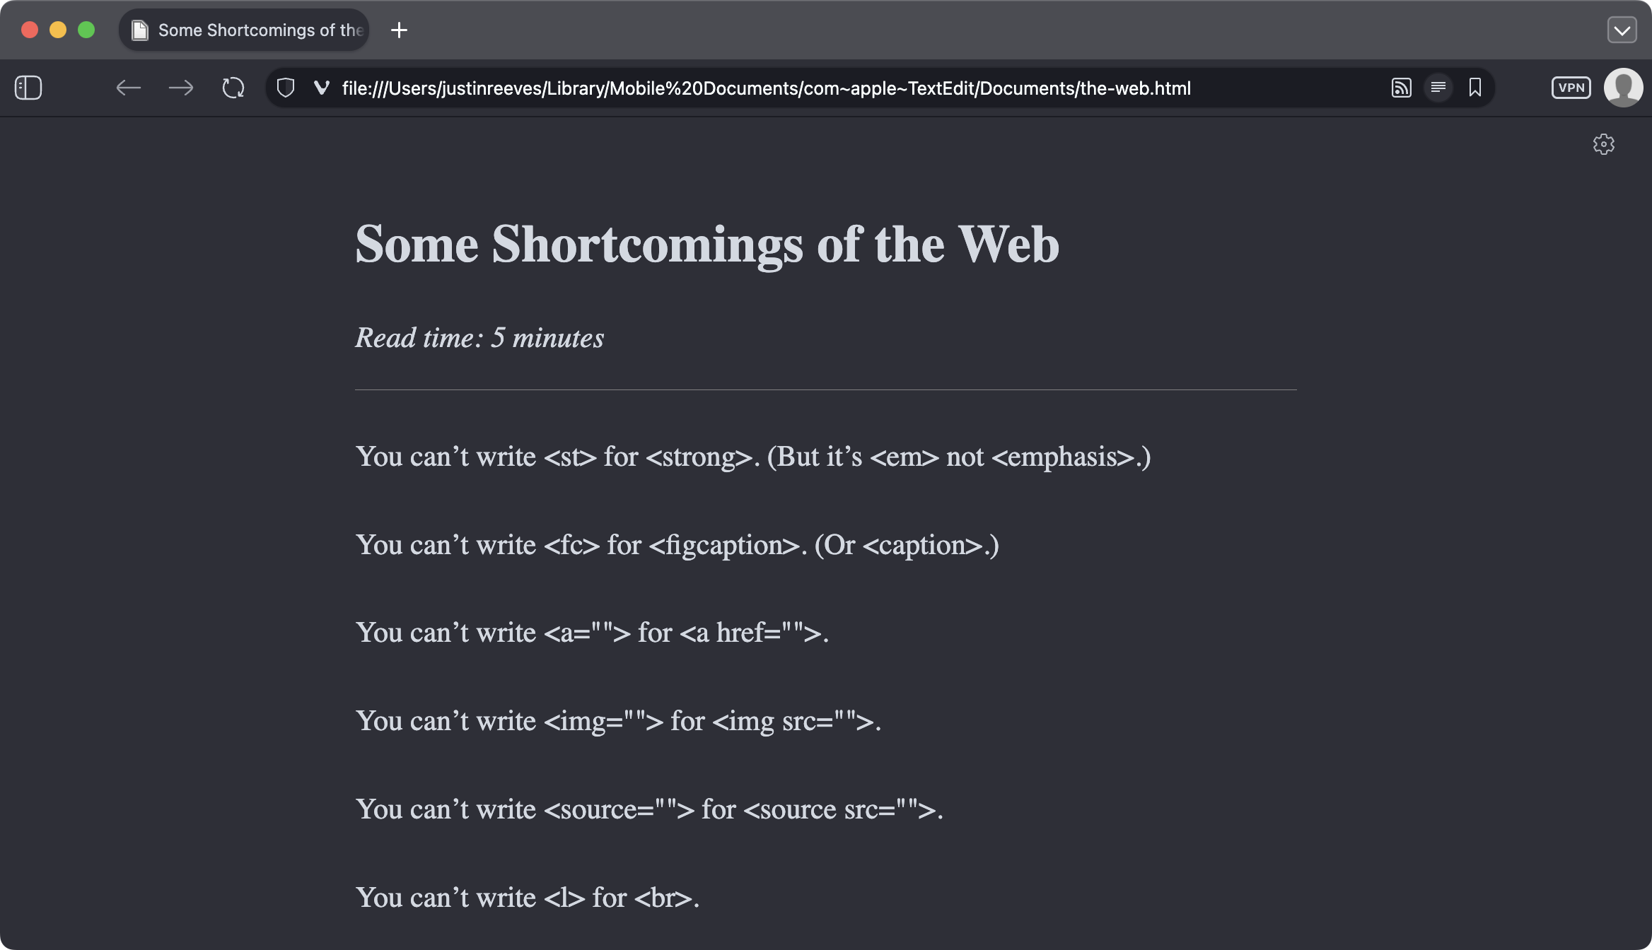Toggle Reader View in address bar
This screenshot has width=1652, height=950.
click(1438, 88)
